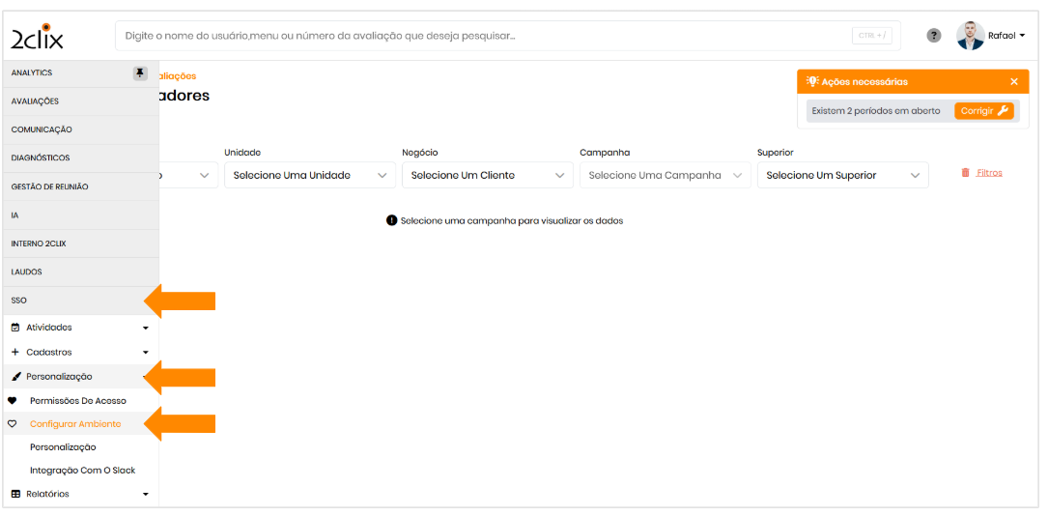Click the trash icon next to Filtros
Viewport: 1048px width, 516px height.
(965, 173)
